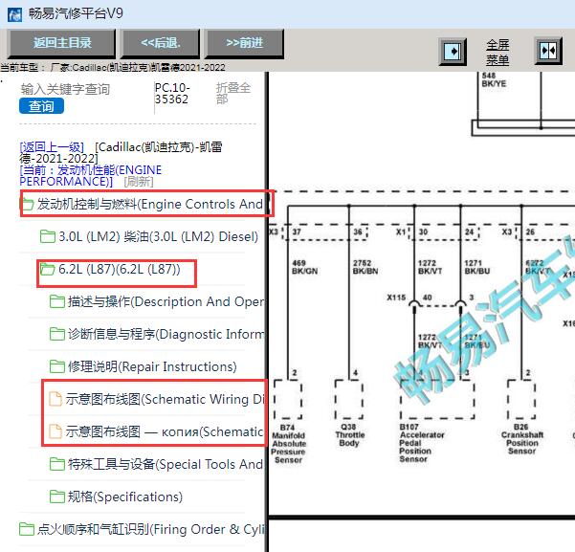
Task: Click document icon beside first 示意图布线图
Action: 55,399
